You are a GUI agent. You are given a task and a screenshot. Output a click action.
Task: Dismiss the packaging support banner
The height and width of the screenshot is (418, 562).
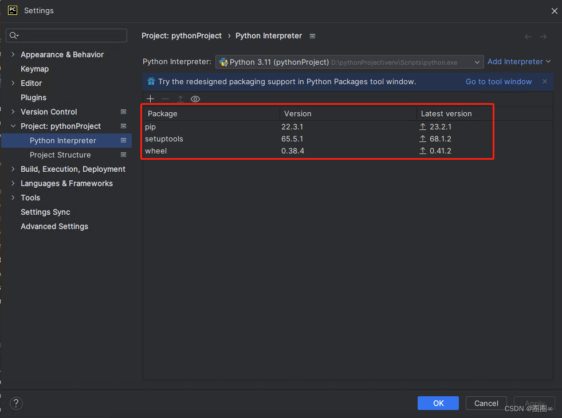click(545, 81)
